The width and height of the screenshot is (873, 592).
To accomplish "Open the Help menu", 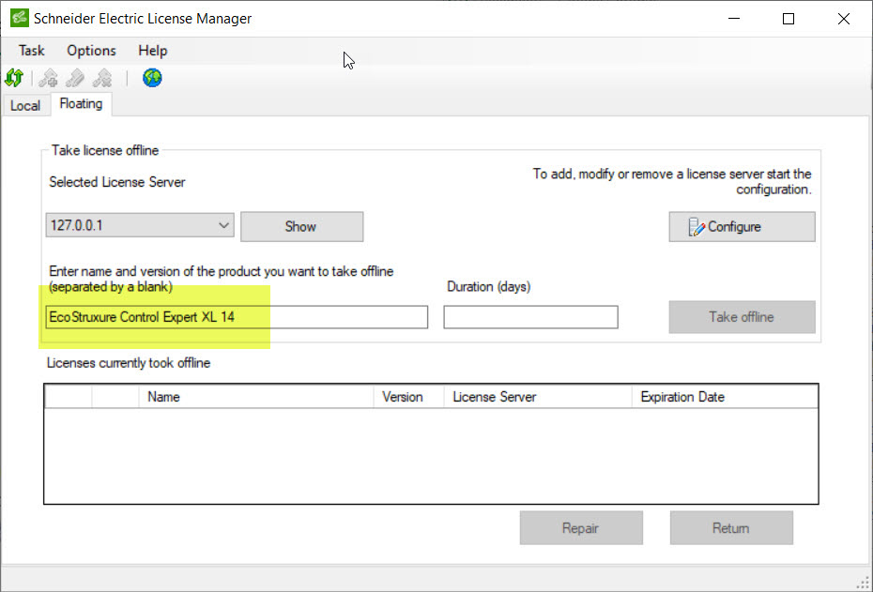I will coord(153,51).
